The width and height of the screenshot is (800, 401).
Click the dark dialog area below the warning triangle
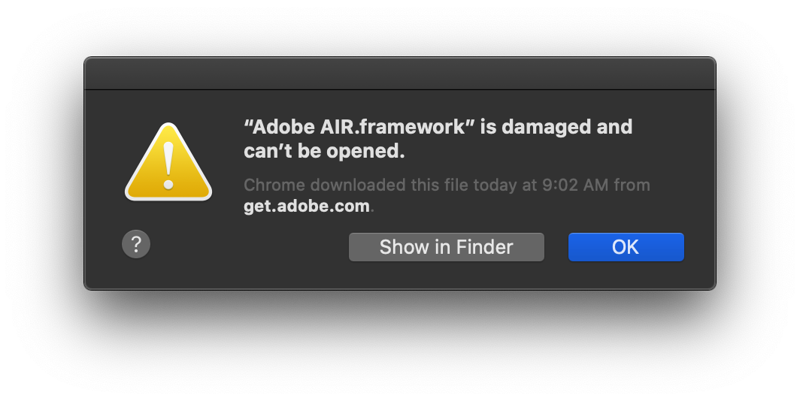click(x=168, y=215)
